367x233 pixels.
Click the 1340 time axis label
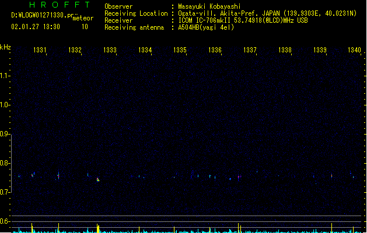[354, 50]
